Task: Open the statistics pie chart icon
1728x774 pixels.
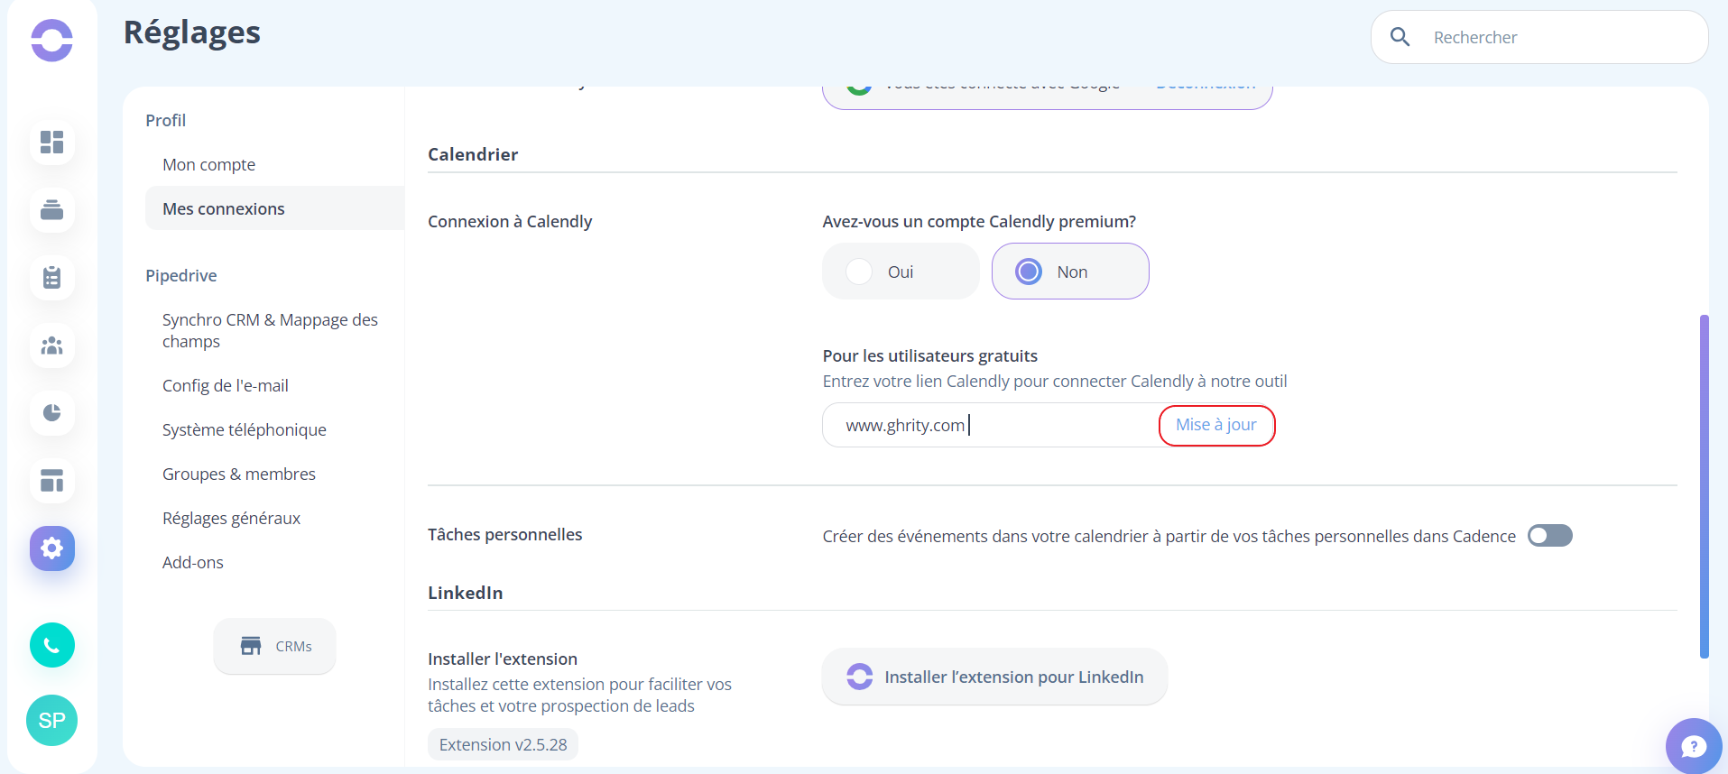Action: pyautogui.click(x=52, y=413)
